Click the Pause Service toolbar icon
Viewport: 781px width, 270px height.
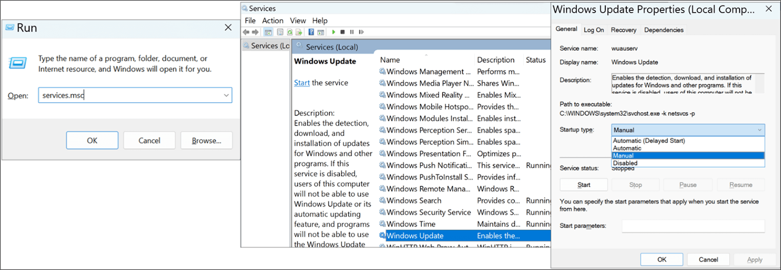tap(351, 32)
